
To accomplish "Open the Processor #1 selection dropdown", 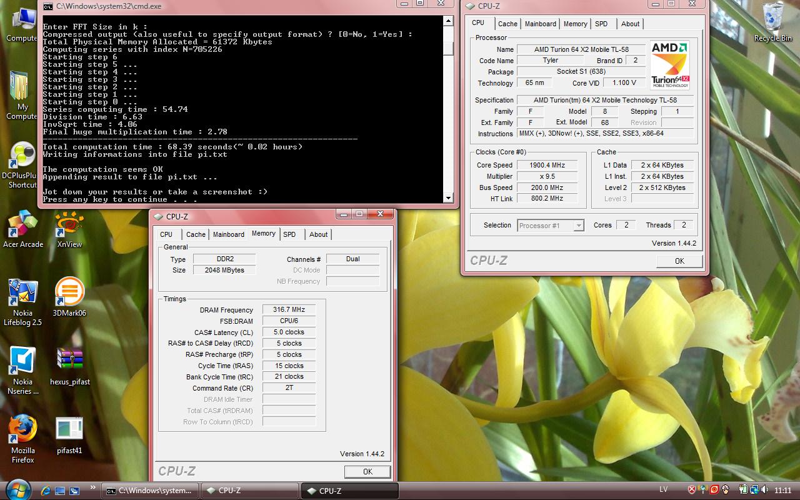I will 551,226.
